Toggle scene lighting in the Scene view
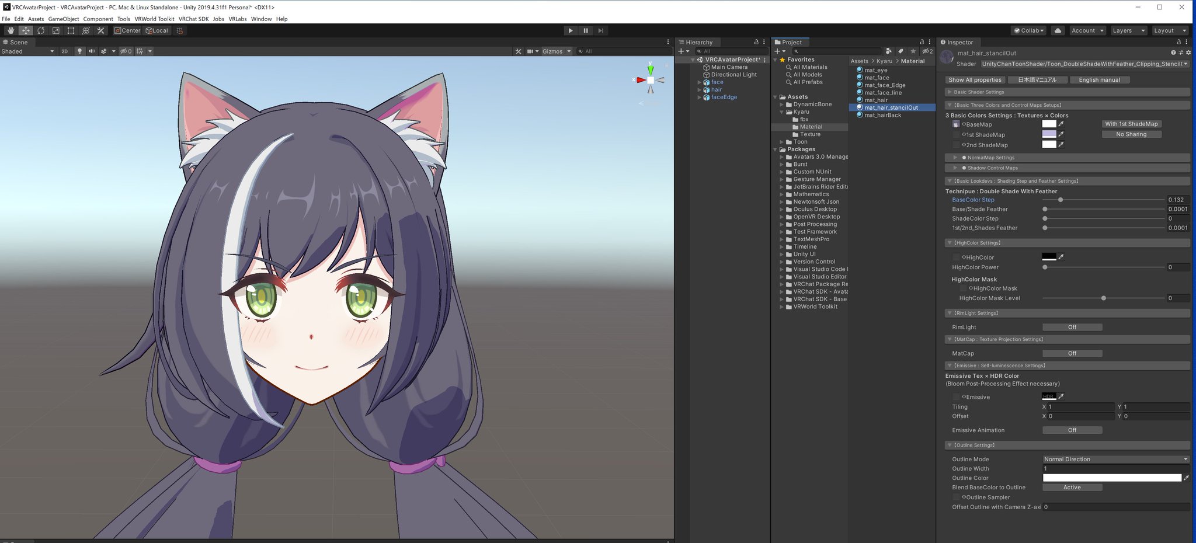 [x=79, y=51]
